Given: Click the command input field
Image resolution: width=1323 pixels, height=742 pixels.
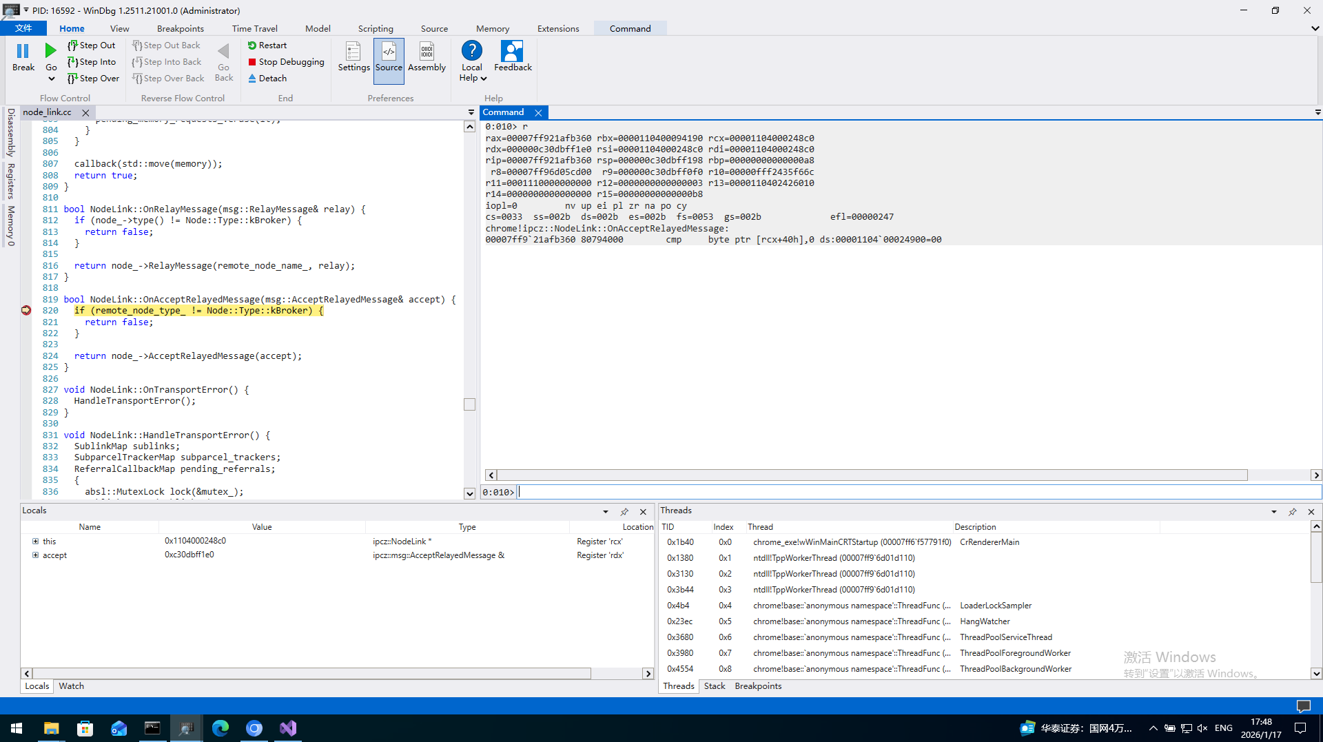Looking at the screenshot, I should (919, 492).
